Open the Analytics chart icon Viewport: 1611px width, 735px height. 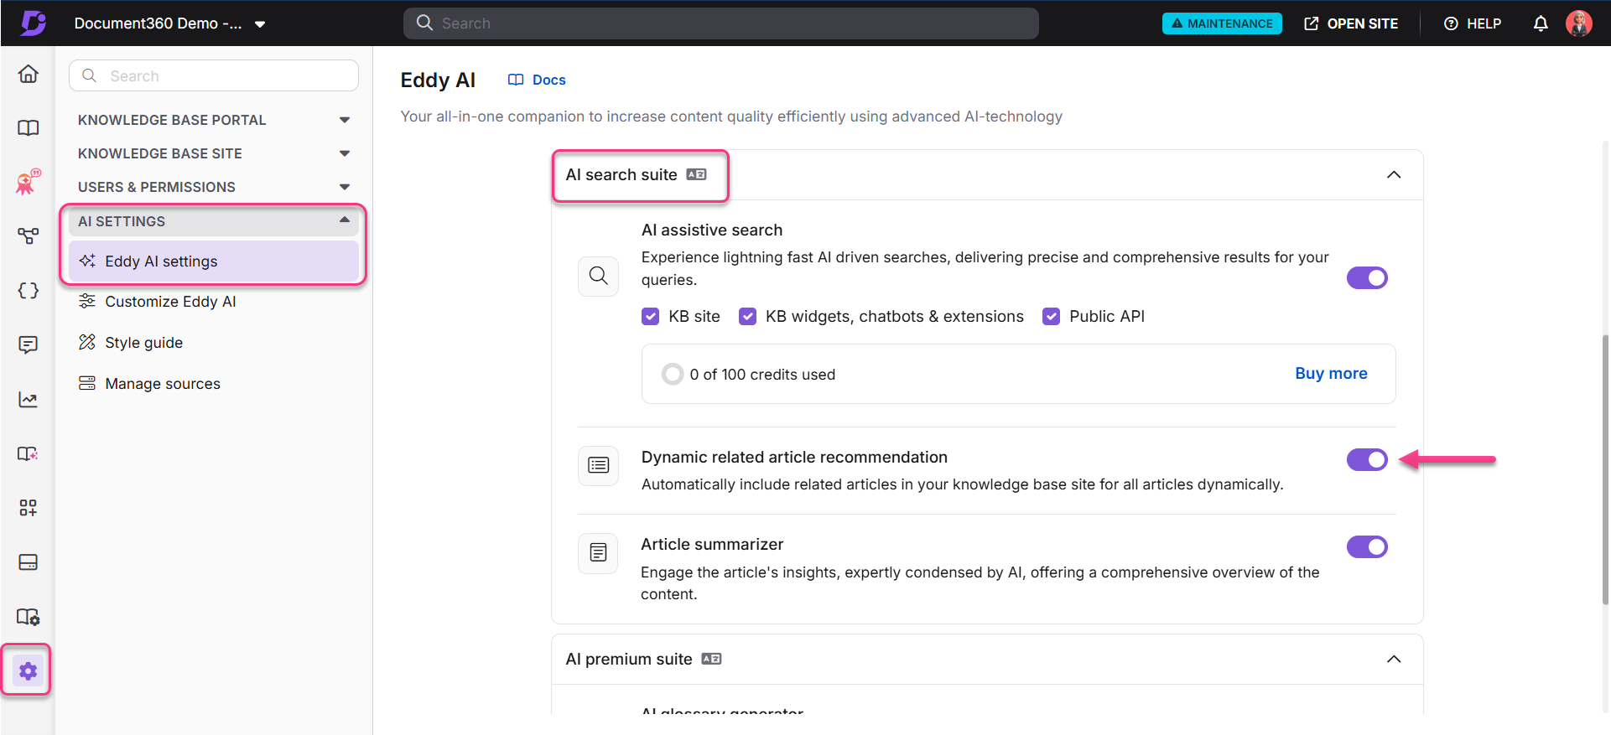coord(28,400)
